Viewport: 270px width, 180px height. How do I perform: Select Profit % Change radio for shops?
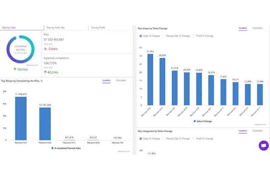pos(194,36)
